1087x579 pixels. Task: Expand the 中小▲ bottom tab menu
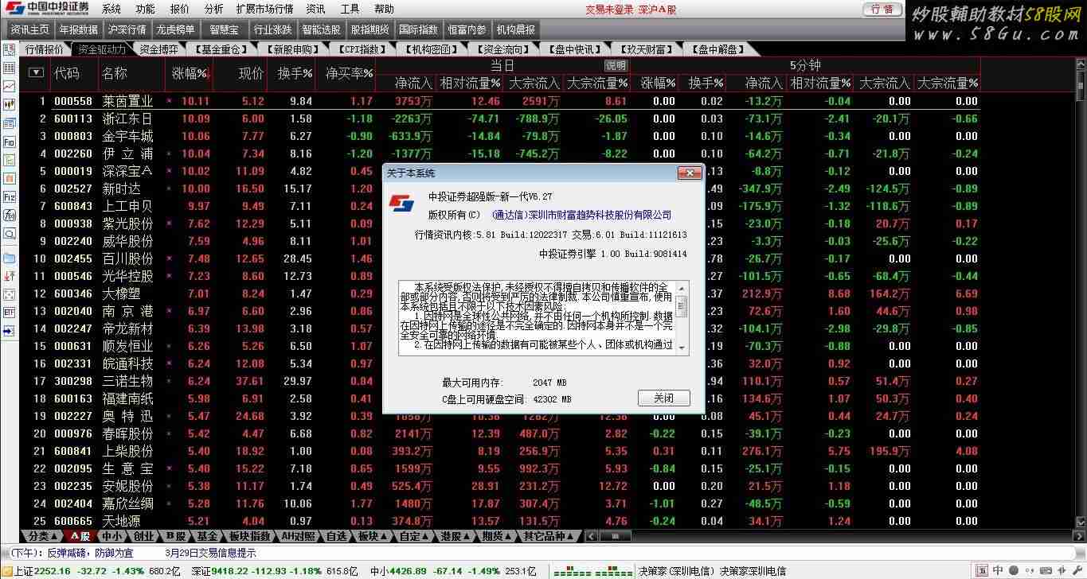(x=112, y=536)
